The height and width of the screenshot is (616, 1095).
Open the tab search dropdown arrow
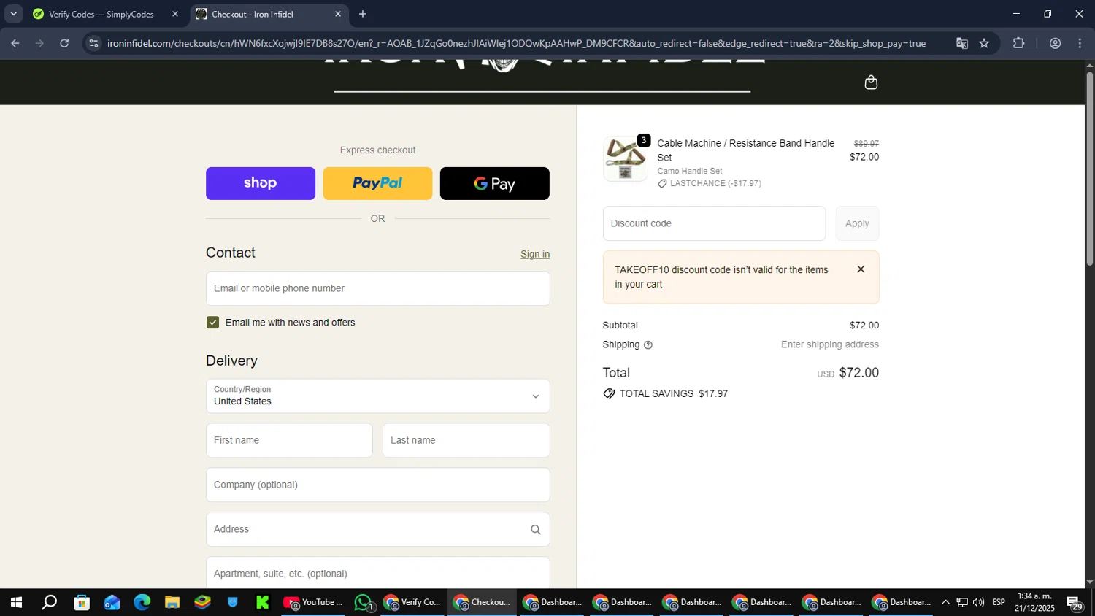pos(13,14)
